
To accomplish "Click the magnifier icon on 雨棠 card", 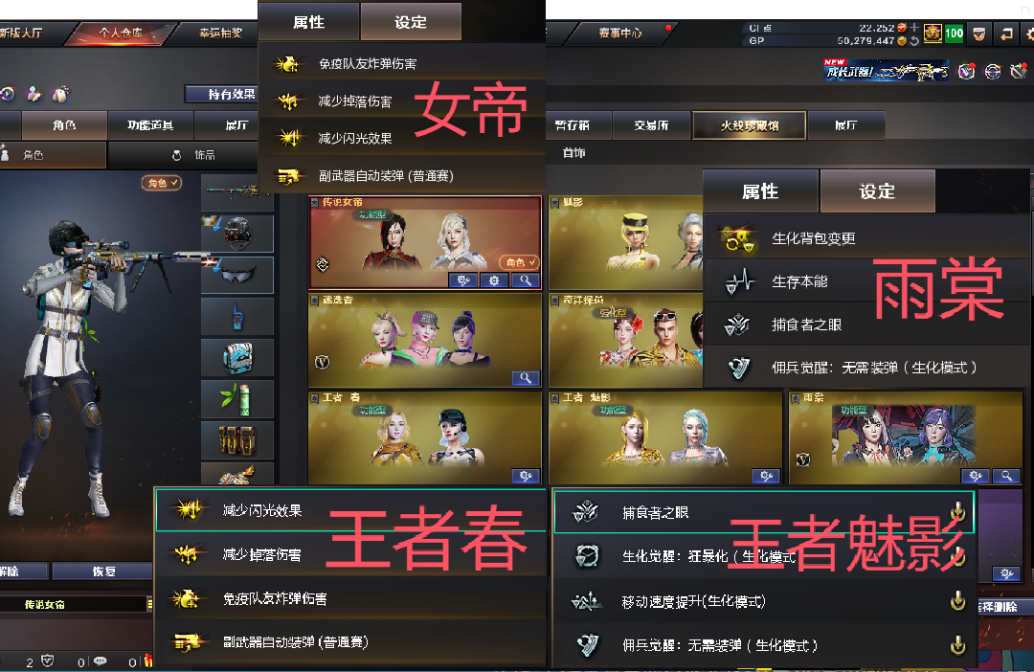I will 1006,476.
